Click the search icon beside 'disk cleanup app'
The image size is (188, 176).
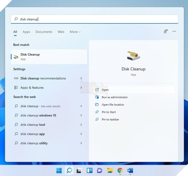[x=16, y=134]
